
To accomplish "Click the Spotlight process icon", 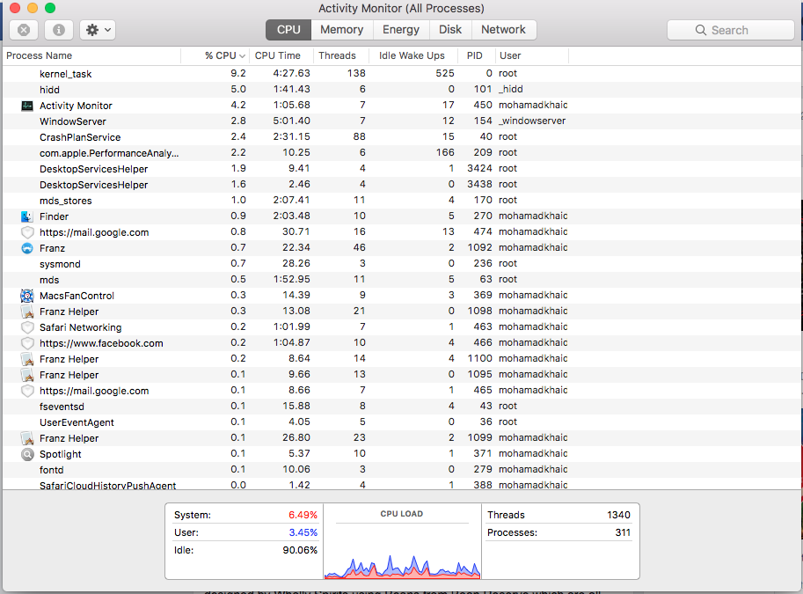I will (x=27, y=454).
